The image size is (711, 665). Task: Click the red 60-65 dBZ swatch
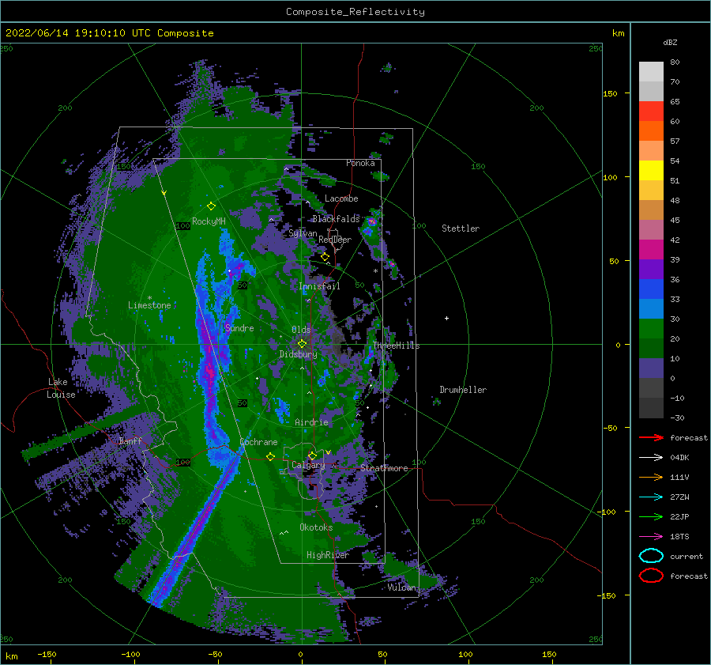point(651,111)
